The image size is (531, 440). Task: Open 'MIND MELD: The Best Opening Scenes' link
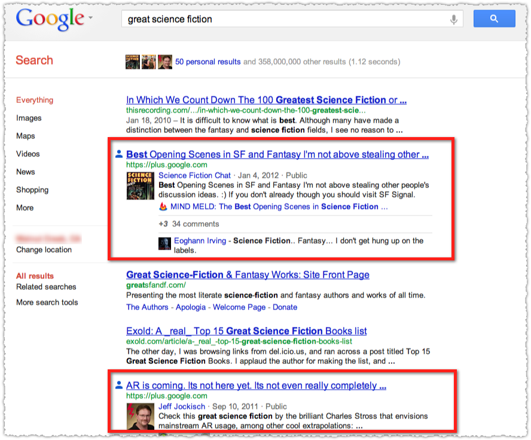[279, 207]
